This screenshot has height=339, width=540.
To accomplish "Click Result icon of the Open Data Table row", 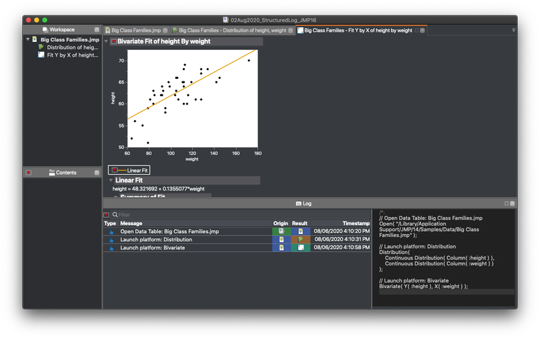I will click(300, 231).
